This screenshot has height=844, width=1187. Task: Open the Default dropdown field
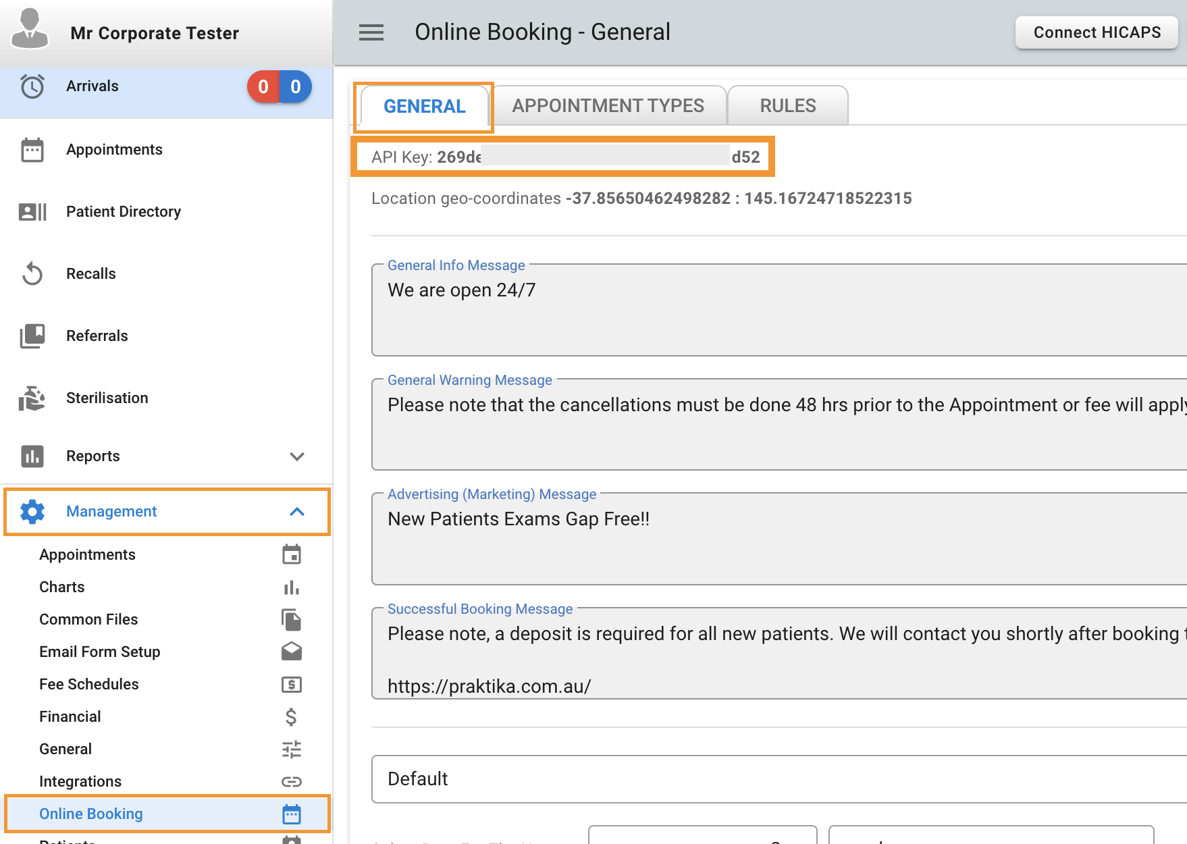point(779,779)
